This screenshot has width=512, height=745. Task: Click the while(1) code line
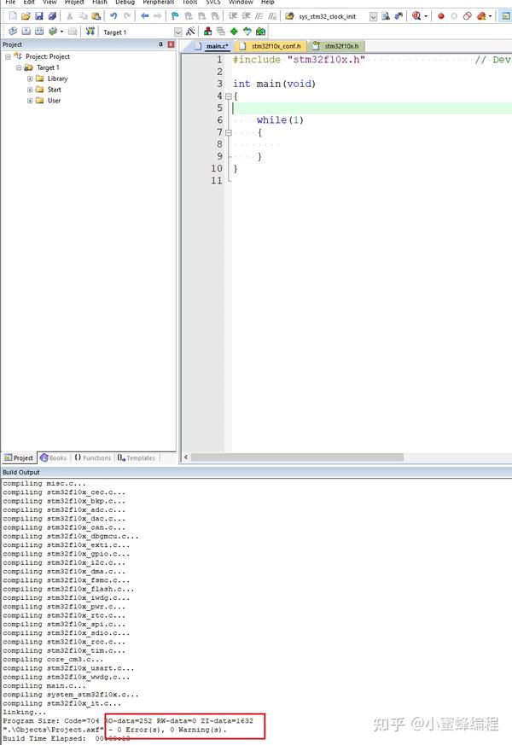point(280,120)
